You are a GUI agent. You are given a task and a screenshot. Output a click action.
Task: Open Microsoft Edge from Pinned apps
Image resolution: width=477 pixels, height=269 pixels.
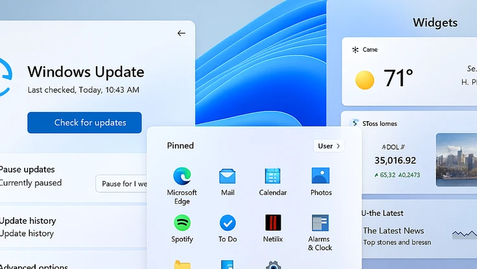click(182, 176)
